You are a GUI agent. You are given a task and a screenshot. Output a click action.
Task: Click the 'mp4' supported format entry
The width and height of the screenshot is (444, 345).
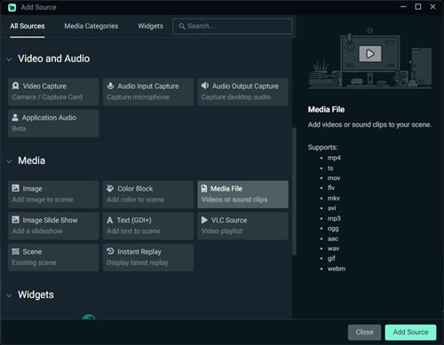(x=334, y=158)
